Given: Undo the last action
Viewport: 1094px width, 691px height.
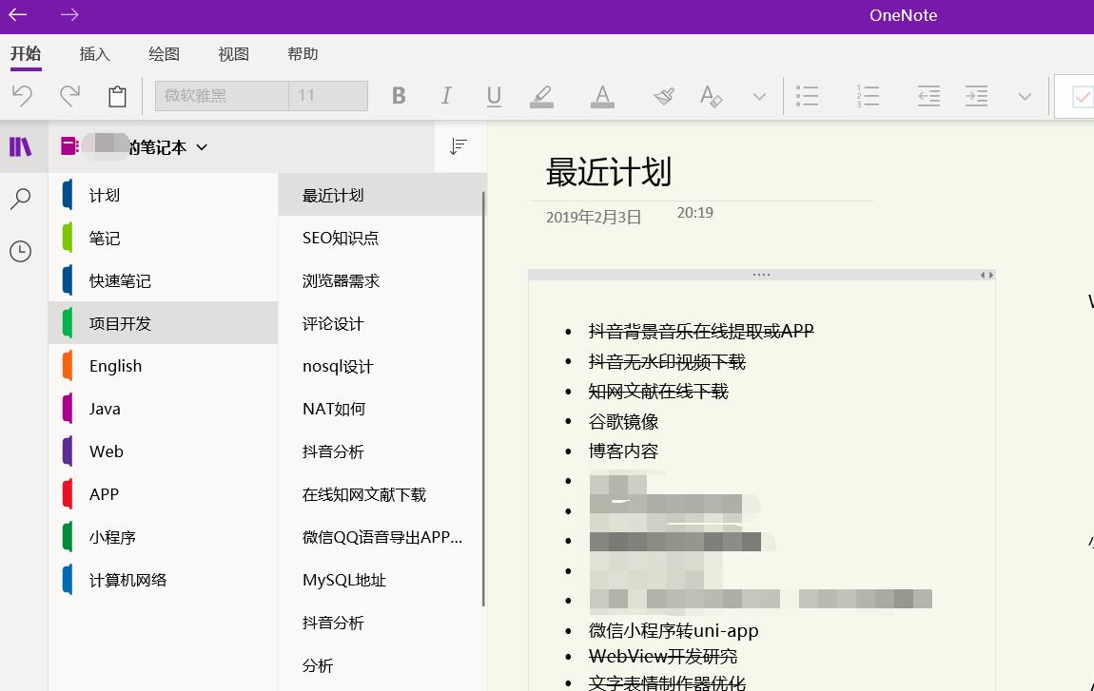Looking at the screenshot, I should click(22, 96).
